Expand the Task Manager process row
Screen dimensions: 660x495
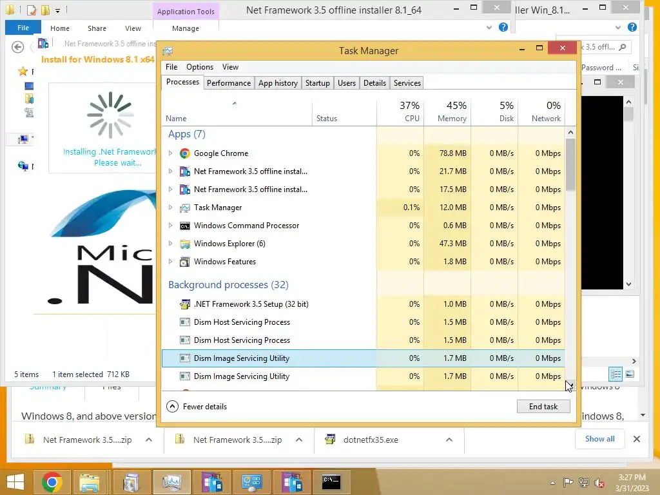click(x=170, y=208)
